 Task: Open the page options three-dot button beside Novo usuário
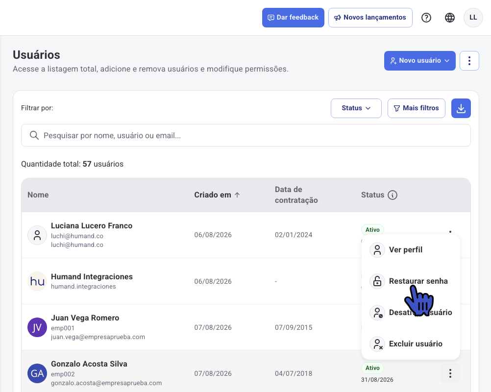coord(469,61)
